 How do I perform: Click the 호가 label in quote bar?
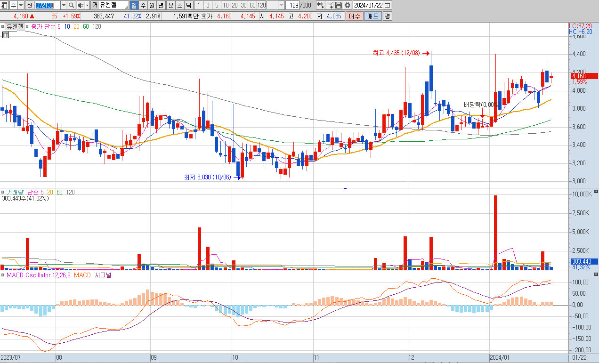[x=206, y=16]
